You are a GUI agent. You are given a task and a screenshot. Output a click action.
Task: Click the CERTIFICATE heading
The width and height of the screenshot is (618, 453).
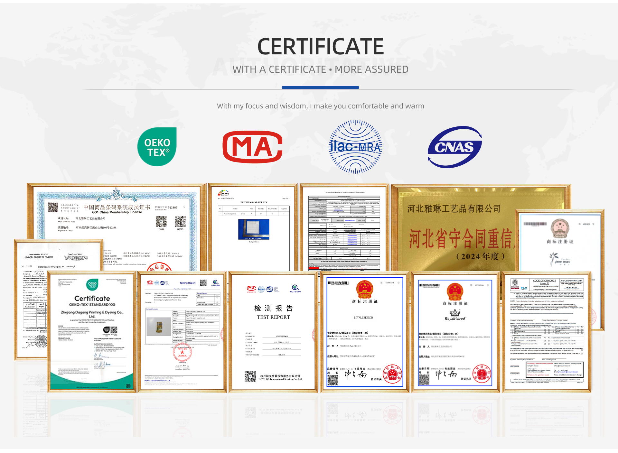pos(320,47)
